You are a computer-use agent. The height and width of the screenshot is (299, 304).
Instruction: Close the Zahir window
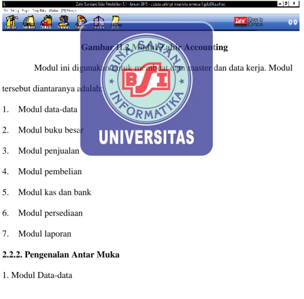coord(294,4)
